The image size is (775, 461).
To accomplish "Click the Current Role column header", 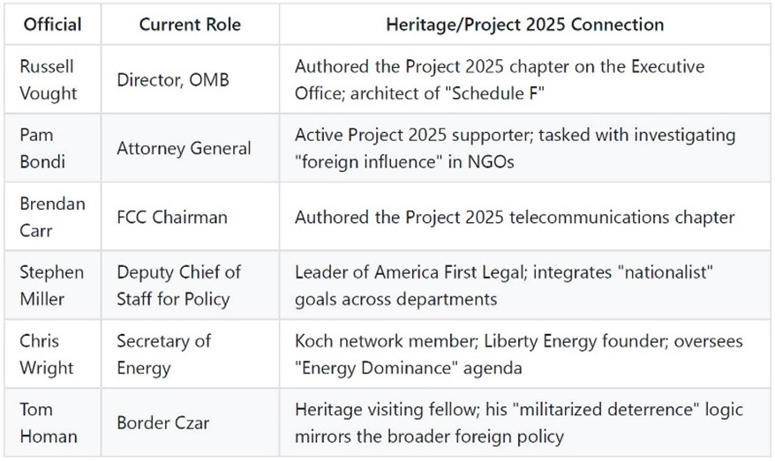I will [x=188, y=24].
